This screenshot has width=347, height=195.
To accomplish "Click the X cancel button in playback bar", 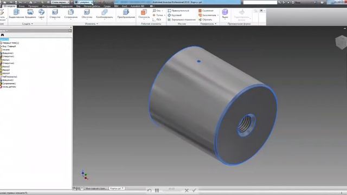I will click(x=187, y=190).
